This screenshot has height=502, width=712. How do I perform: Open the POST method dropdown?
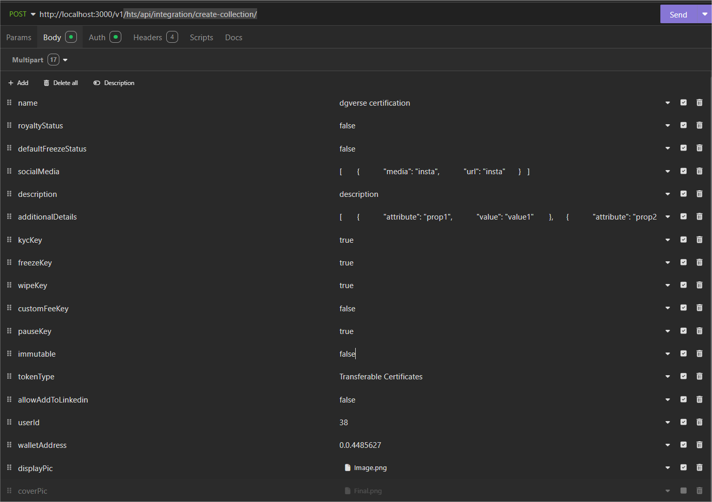click(x=33, y=14)
